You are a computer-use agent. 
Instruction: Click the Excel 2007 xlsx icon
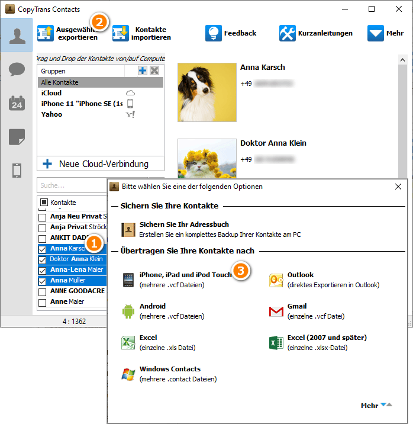click(276, 342)
